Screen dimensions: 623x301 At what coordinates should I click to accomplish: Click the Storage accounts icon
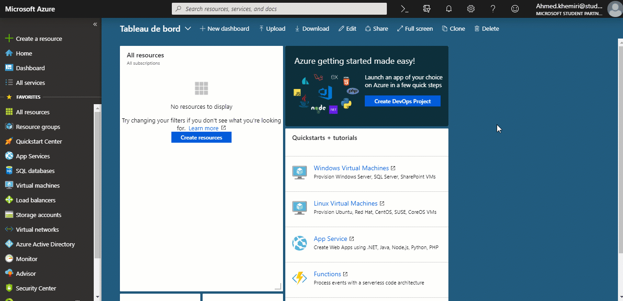pyautogui.click(x=8, y=215)
